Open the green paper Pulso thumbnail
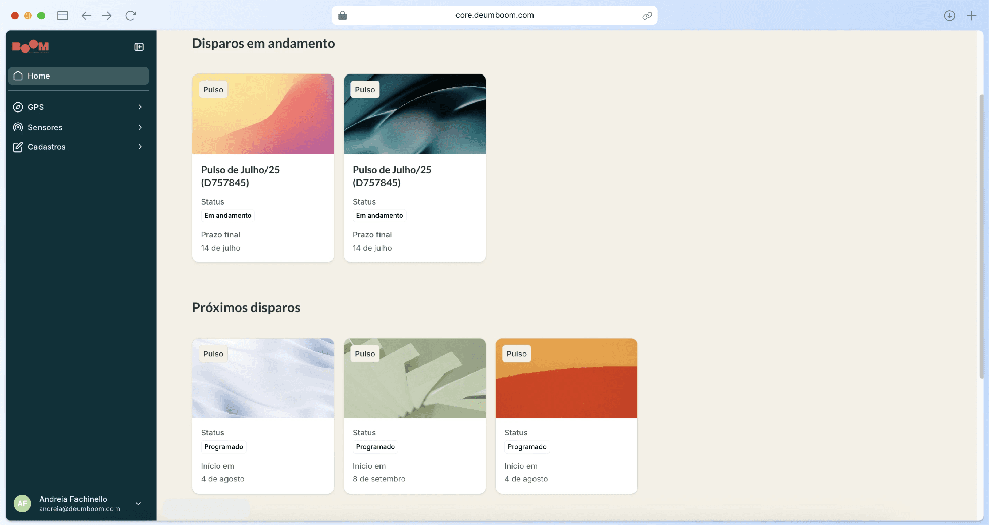This screenshot has height=525, width=989. [x=415, y=378]
